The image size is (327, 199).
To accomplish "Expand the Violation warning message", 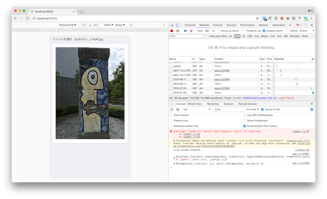I will click(x=174, y=141).
